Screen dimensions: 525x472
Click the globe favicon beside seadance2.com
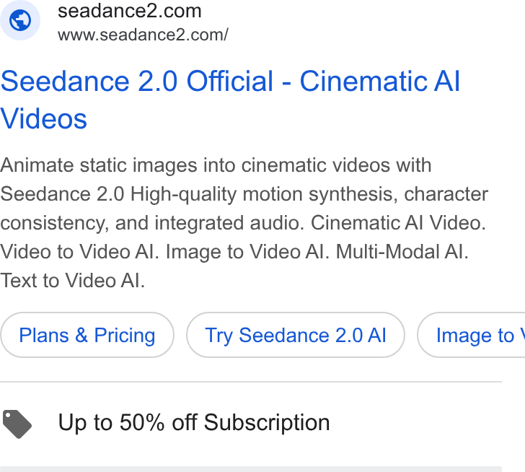(x=20, y=20)
